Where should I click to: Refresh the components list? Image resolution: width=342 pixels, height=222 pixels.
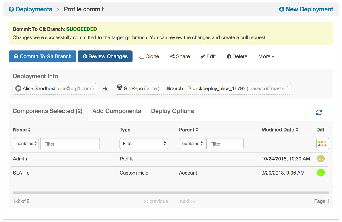click(x=319, y=112)
